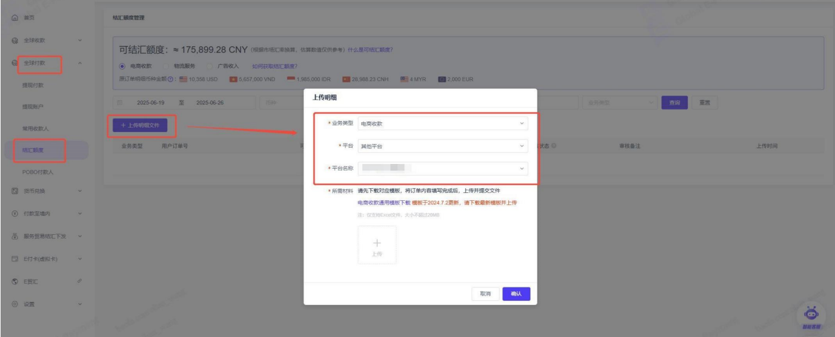Open the 业务类型 dropdown in upload dialog
835x337 pixels.
(442, 123)
